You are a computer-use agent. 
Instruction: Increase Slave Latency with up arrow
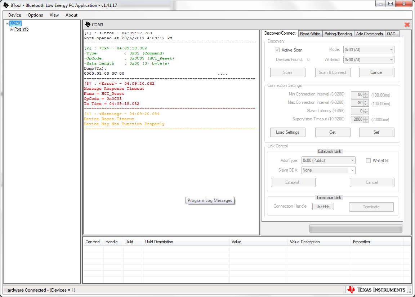point(366,109)
